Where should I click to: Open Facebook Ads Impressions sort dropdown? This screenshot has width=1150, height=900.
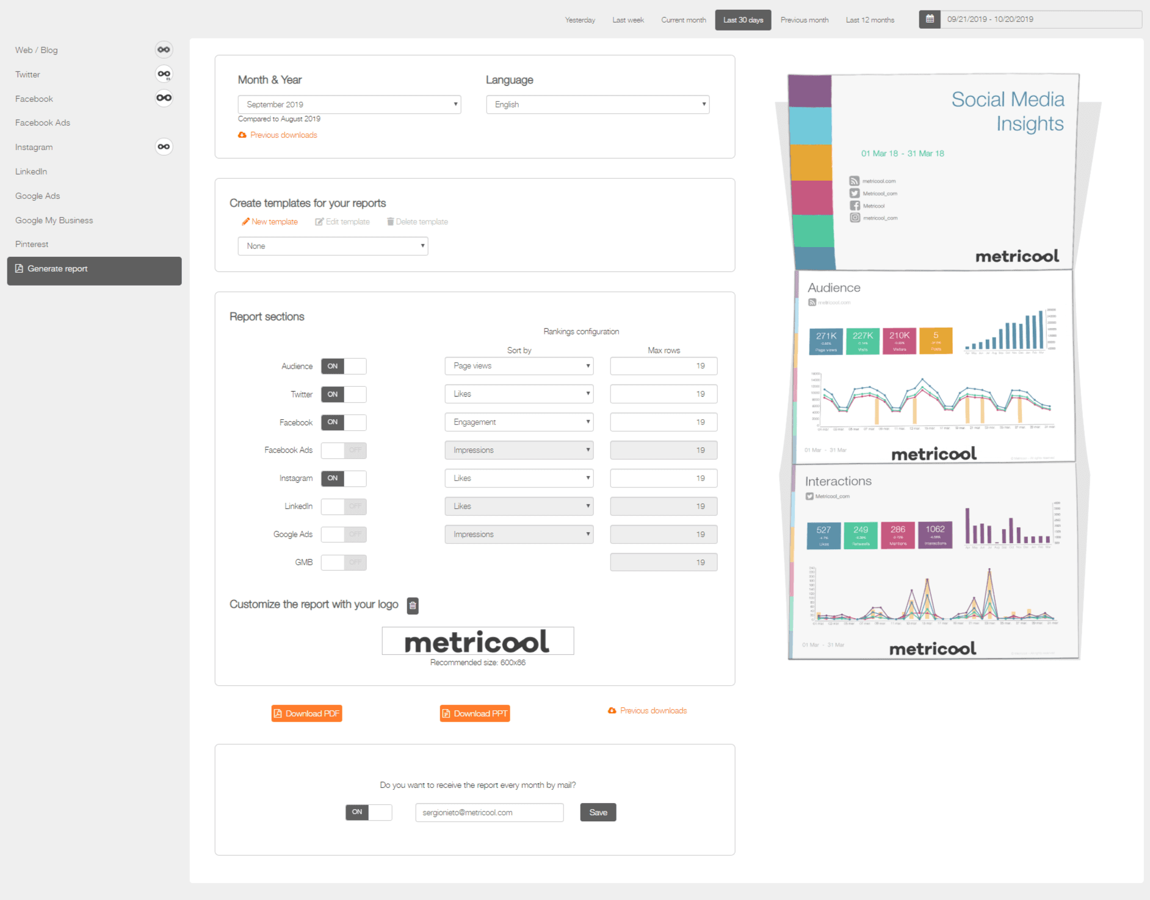point(519,450)
